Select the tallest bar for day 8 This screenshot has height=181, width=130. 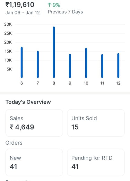[x=54, y=52]
